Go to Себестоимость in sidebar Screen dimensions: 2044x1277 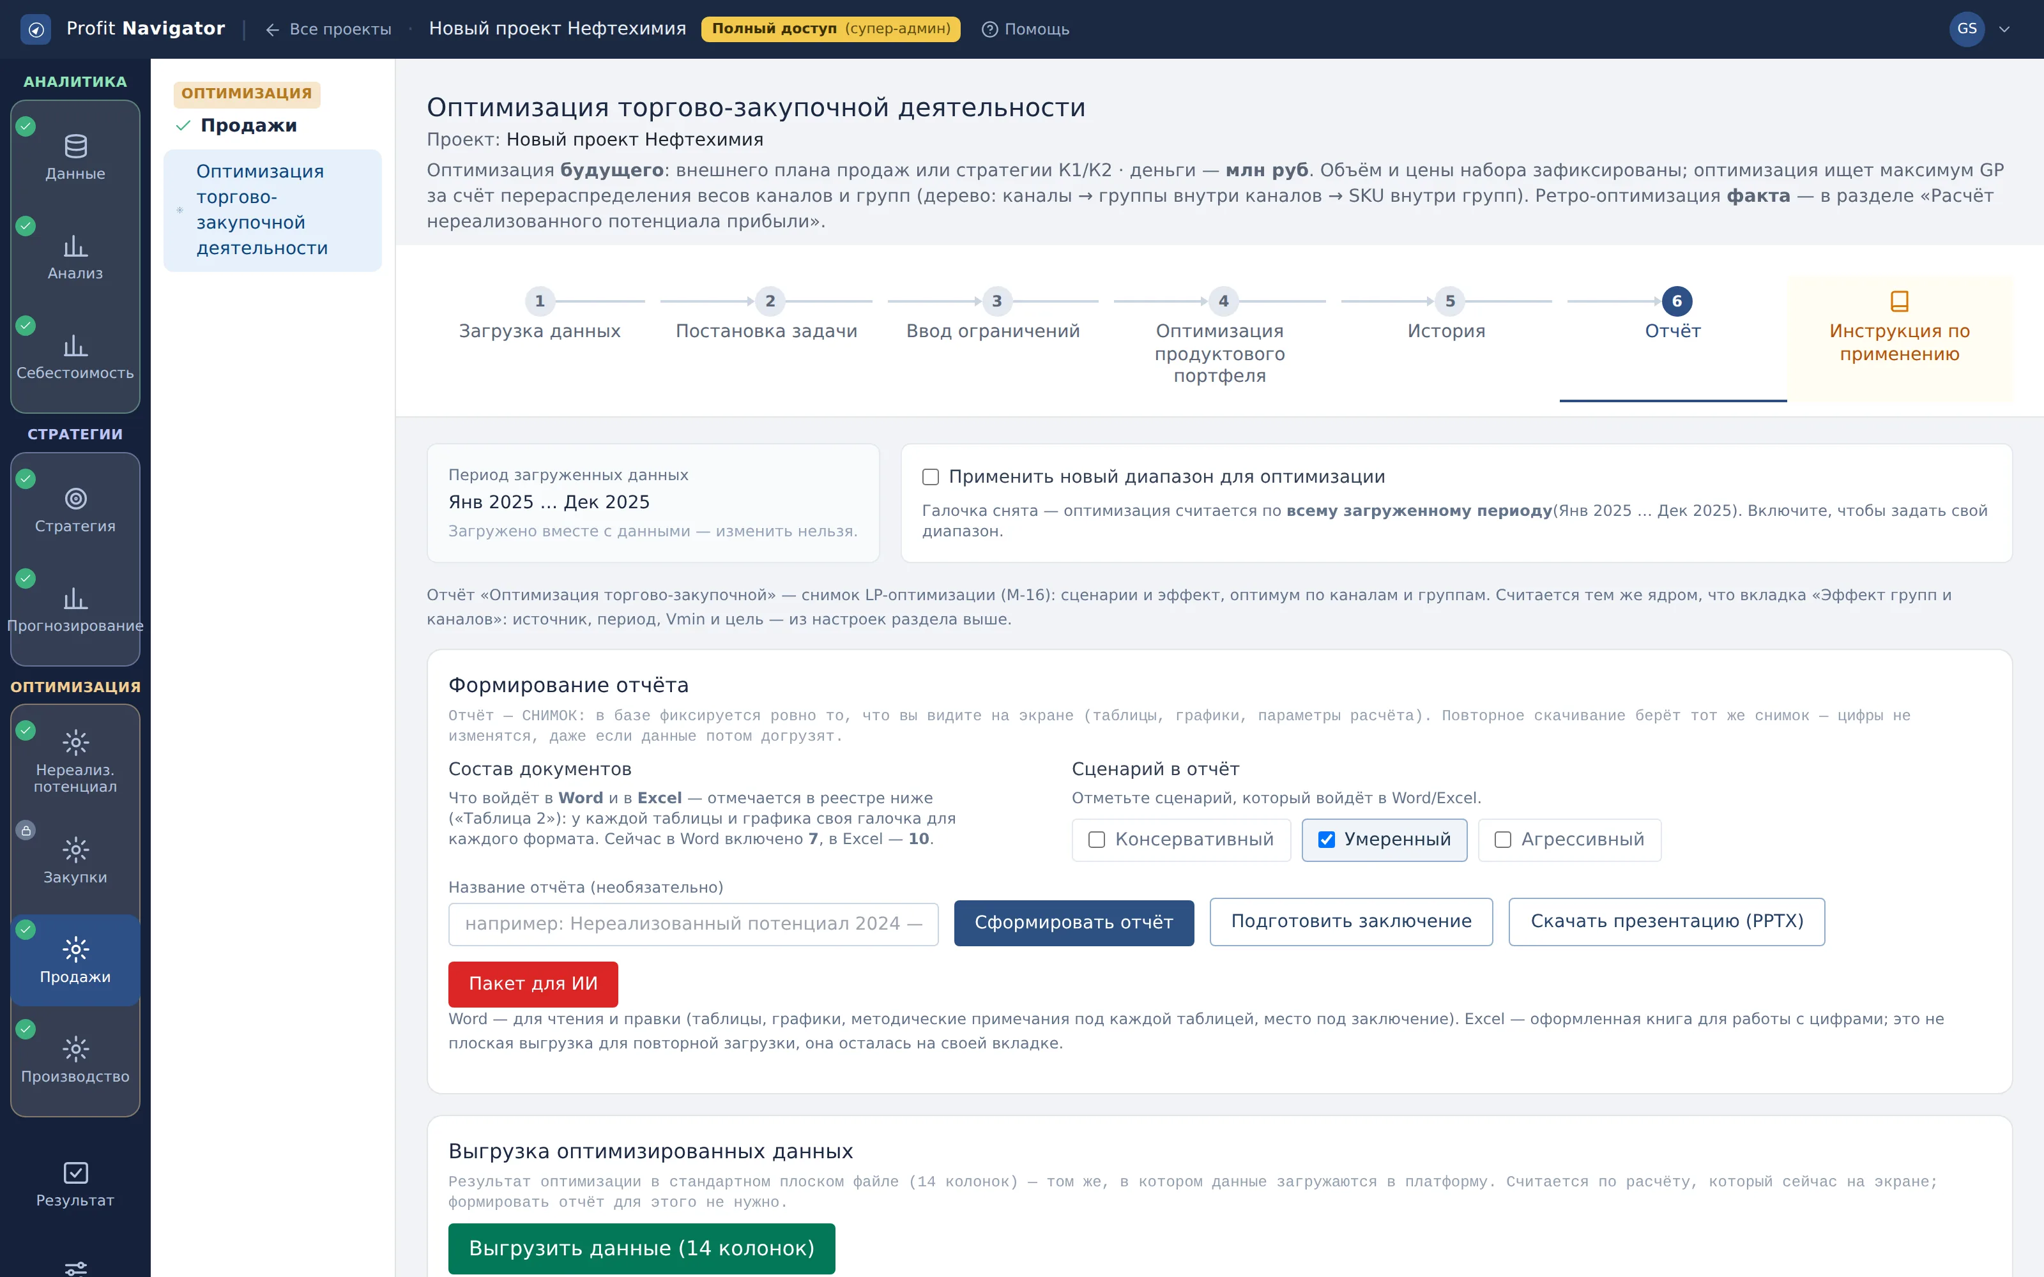click(x=75, y=358)
